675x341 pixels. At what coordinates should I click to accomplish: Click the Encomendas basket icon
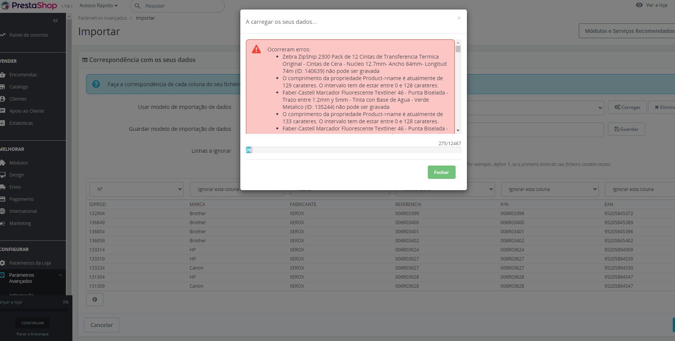tap(3, 74)
